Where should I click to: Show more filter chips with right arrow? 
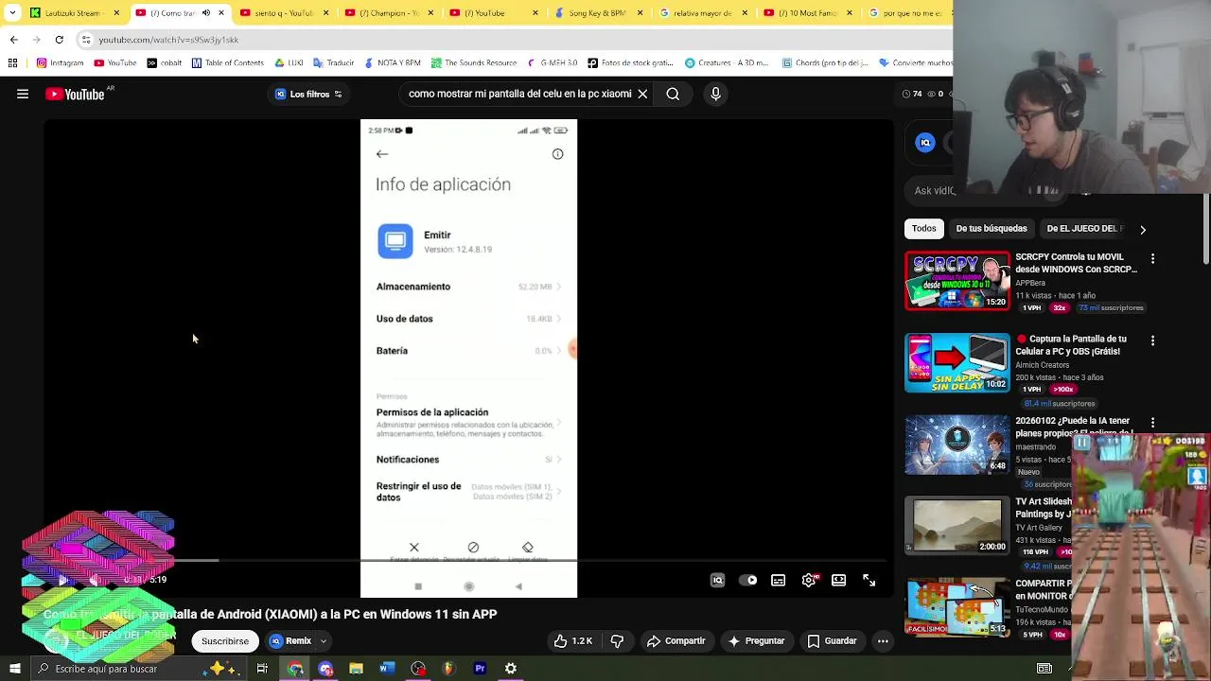tap(1143, 229)
